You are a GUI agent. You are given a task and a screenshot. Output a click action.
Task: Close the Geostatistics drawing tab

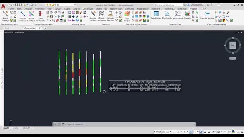point(40,28)
